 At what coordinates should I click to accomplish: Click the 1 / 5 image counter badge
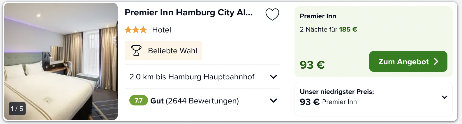pyautogui.click(x=17, y=109)
